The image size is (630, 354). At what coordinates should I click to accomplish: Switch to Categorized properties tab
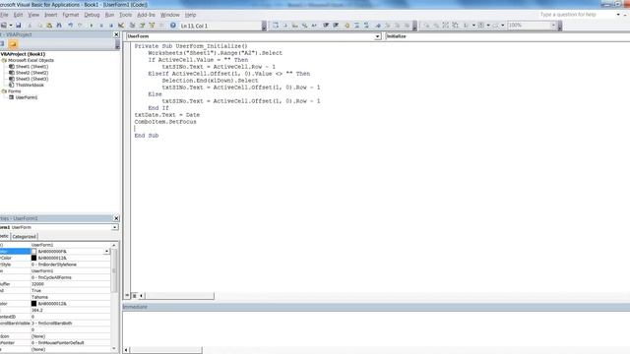24,236
